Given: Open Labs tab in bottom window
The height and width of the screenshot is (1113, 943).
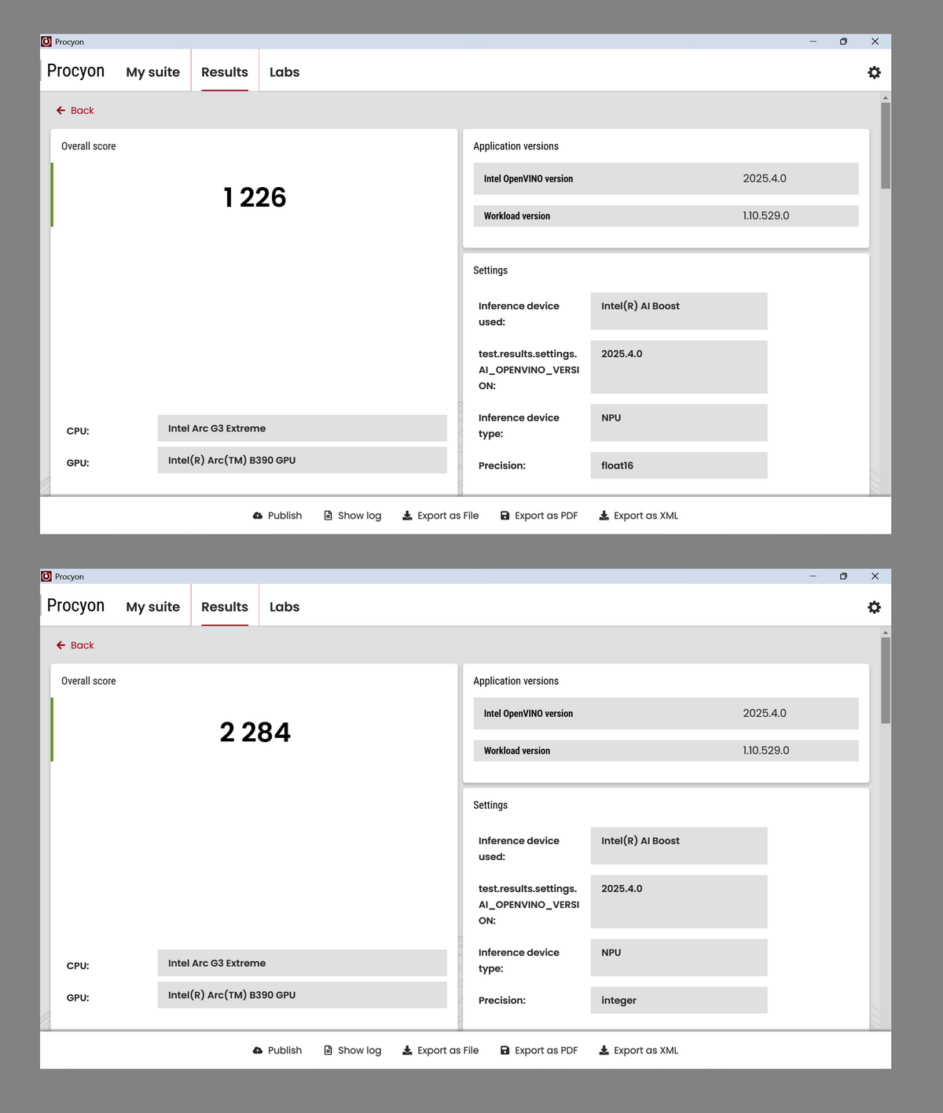Looking at the screenshot, I should (x=284, y=607).
